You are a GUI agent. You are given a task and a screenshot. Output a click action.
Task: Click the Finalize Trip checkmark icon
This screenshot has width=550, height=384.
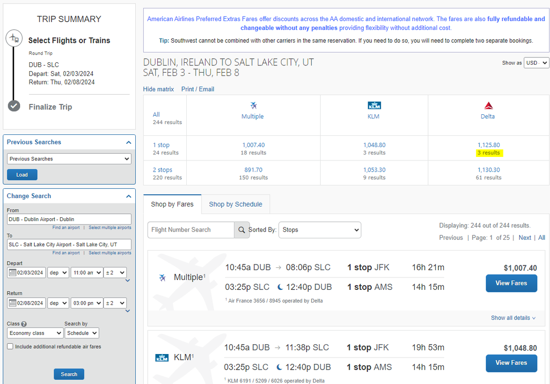tap(14, 105)
